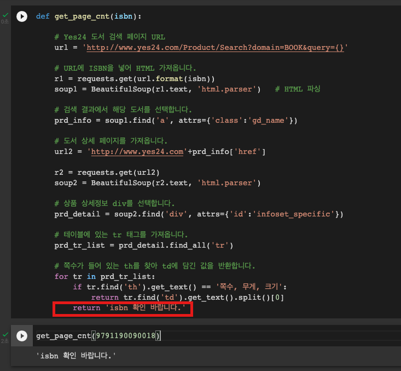
Task: Click the comment '# Yes24 도서 검색 페이지 URL'
Action: pos(110,37)
